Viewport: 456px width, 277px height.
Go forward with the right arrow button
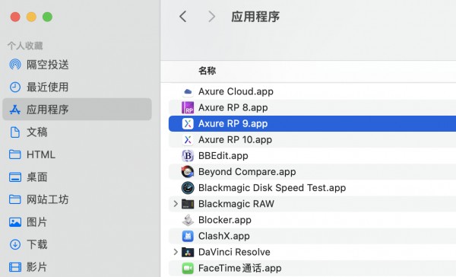click(x=212, y=17)
